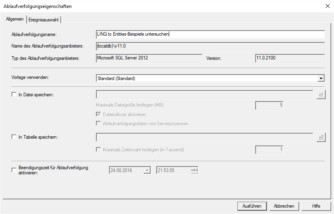
Task: Click the browse icon for table save
Action: (321, 137)
